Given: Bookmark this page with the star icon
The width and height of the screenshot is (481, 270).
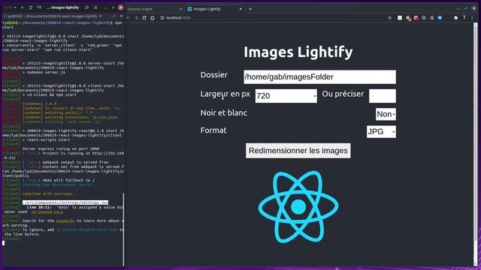Looking at the screenshot, I should tap(390, 18).
